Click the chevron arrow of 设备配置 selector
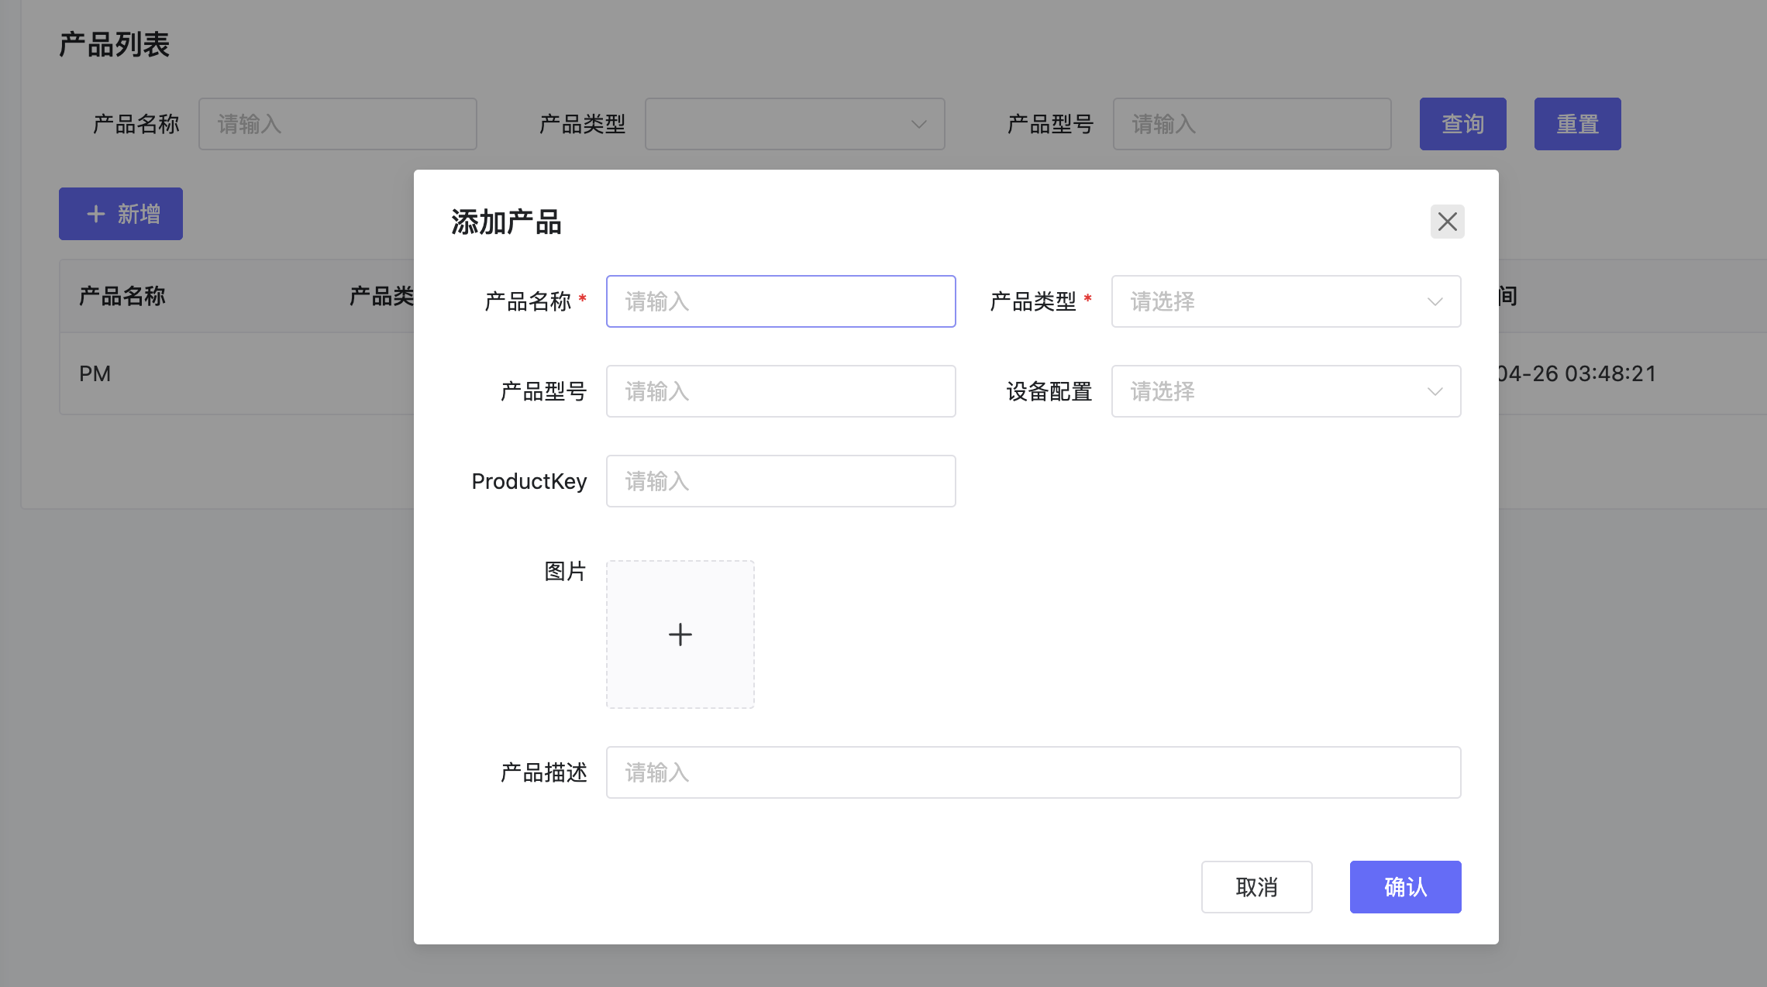The height and width of the screenshot is (987, 1767). (1434, 391)
